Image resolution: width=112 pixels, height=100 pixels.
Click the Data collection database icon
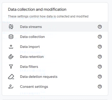[11, 37]
